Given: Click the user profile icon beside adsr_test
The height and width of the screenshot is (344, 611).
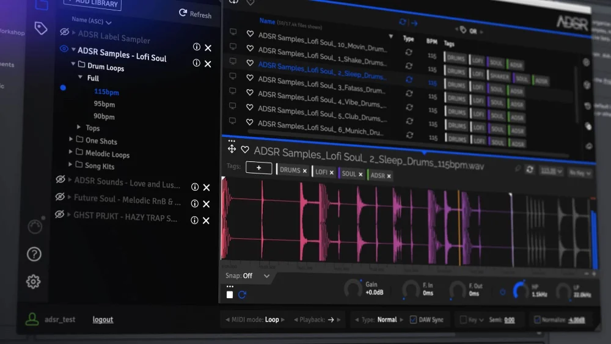Looking at the screenshot, I should (x=32, y=320).
